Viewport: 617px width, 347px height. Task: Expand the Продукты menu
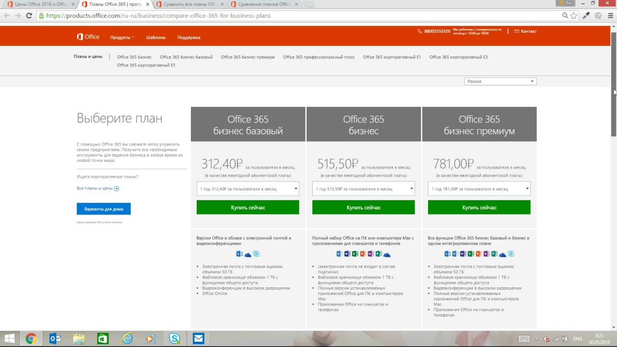122,38
